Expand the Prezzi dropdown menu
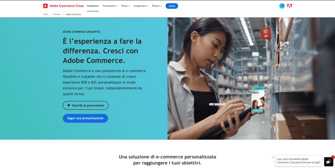 pos(126,6)
